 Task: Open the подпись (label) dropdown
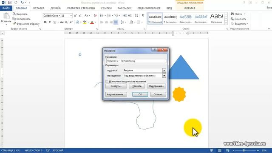pyautogui.click(x=164, y=70)
